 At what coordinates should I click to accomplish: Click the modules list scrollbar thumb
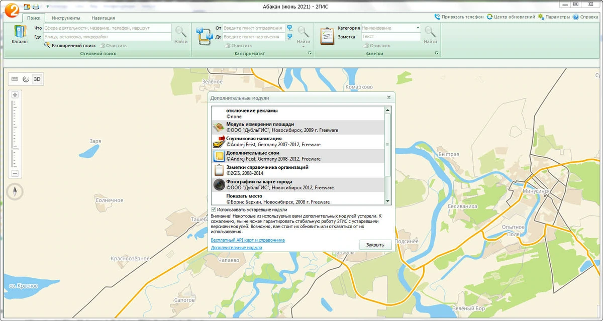(x=387, y=145)
